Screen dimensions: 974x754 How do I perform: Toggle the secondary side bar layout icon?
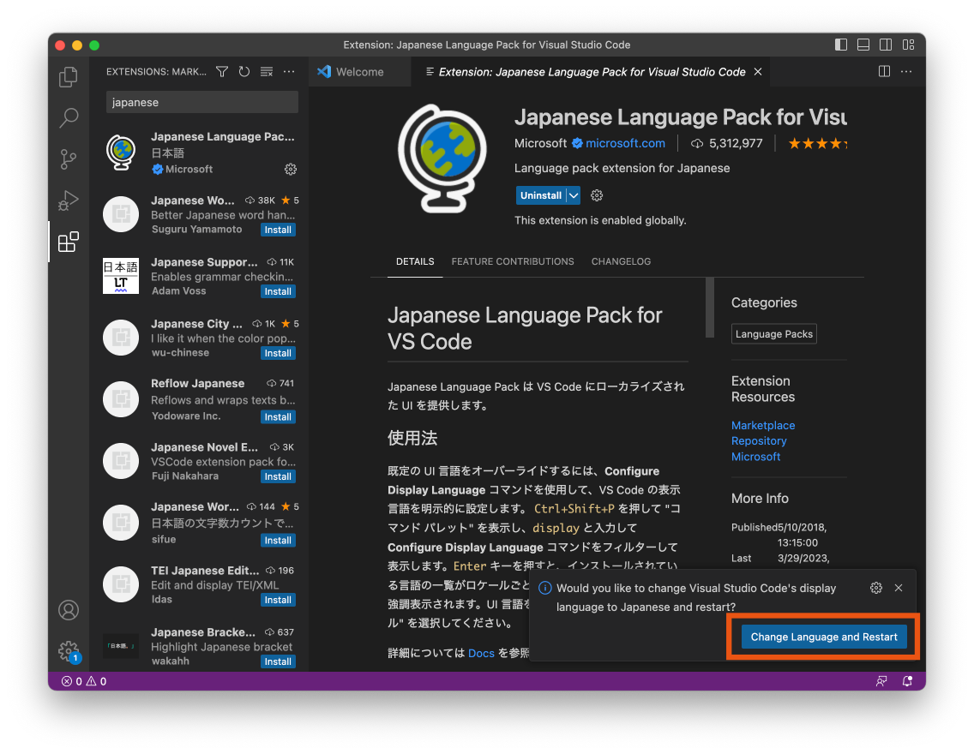pyautogui.click(x=886, y=45)
